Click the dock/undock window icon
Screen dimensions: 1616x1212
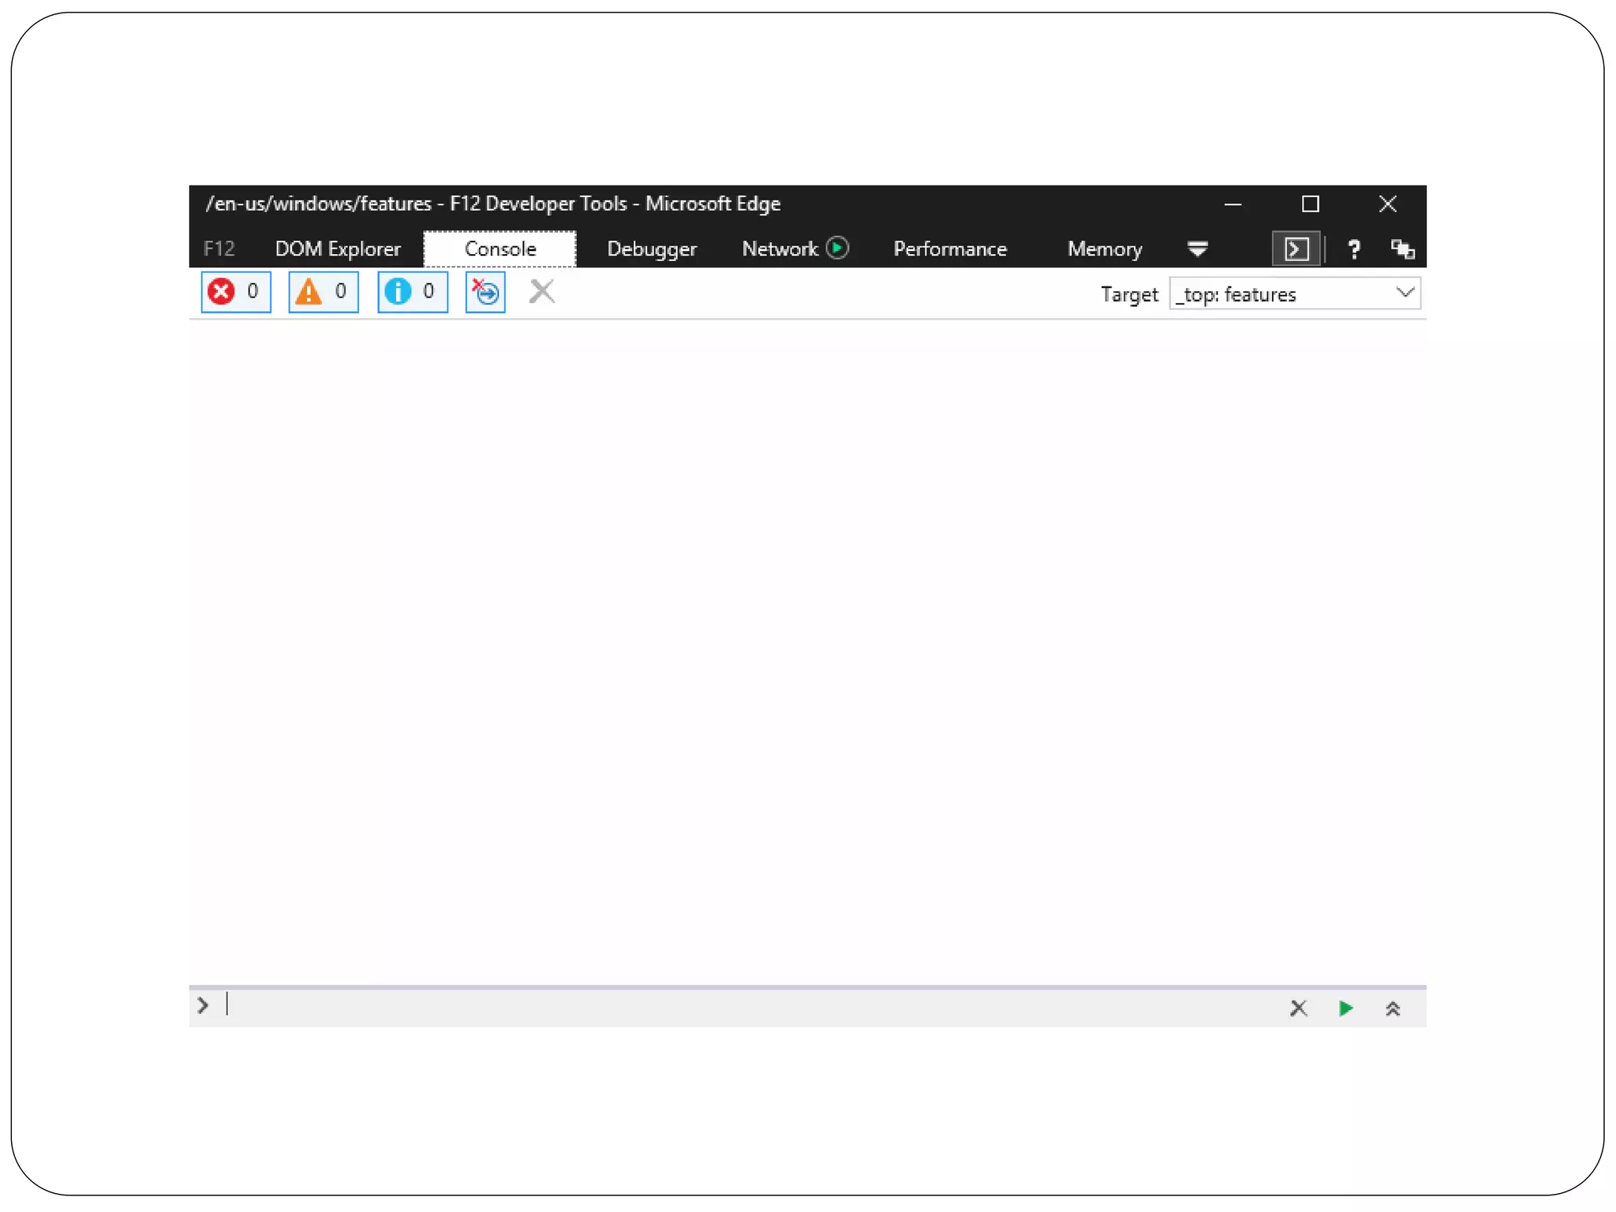pos(1402,249)
